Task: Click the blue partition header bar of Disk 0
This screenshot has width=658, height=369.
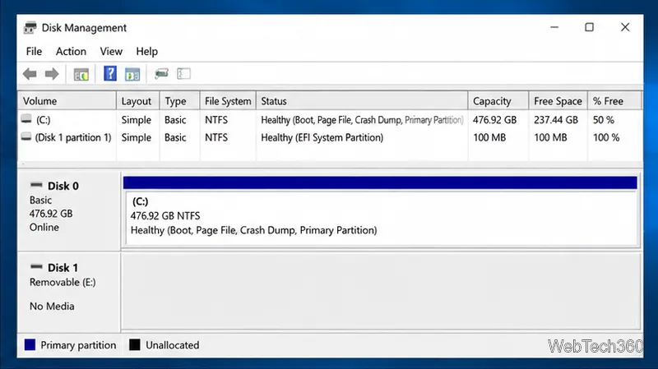Action: [x=380, y=182]
